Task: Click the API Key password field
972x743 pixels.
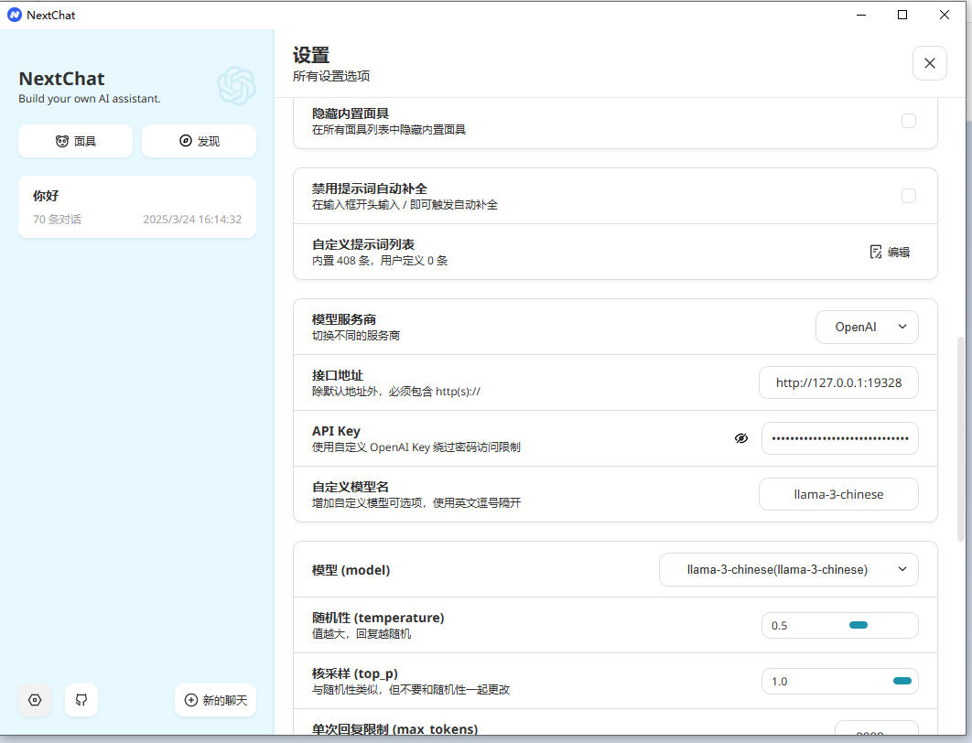Action: click(x=839, y=438)
